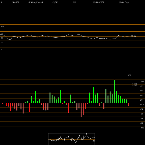Click the '(5,5' period parameter text
145x145 pixels.
point(74,2)
